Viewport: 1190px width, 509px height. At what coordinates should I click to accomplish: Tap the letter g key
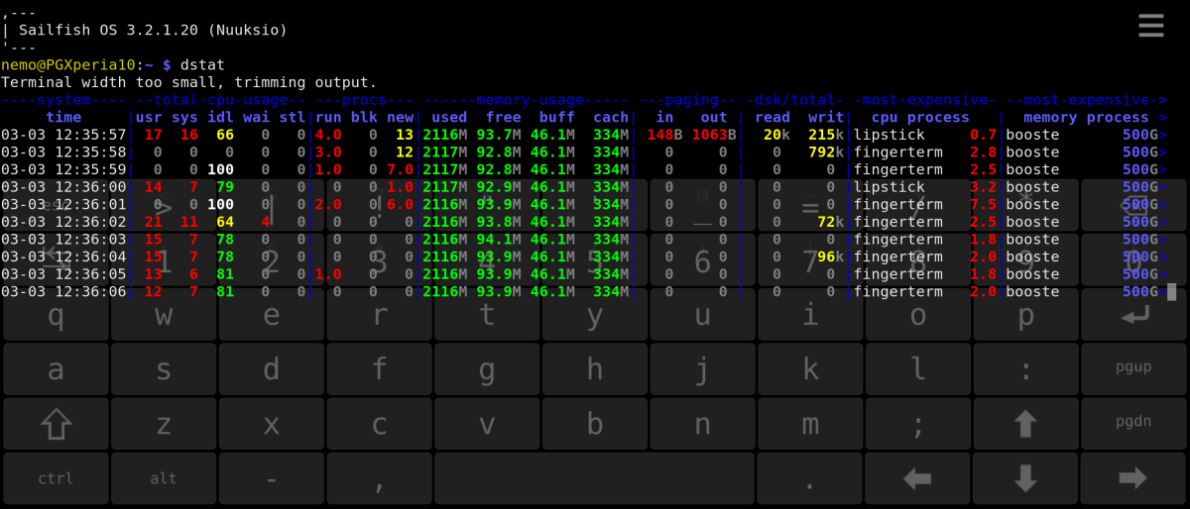(487, 369)
